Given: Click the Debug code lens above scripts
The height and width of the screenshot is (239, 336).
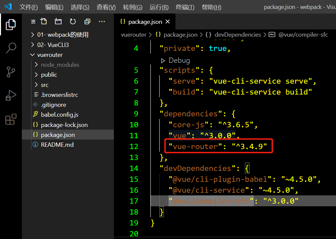Looking at the screenshot, I should coord(179,60).
